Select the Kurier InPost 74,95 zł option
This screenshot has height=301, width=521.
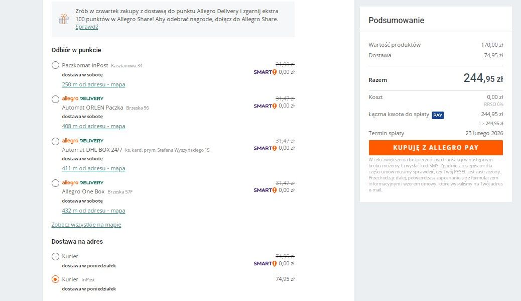pos(56,279)
